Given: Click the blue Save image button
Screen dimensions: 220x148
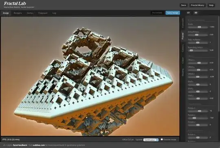Looking at the screenshot, I should click(173, 13).
